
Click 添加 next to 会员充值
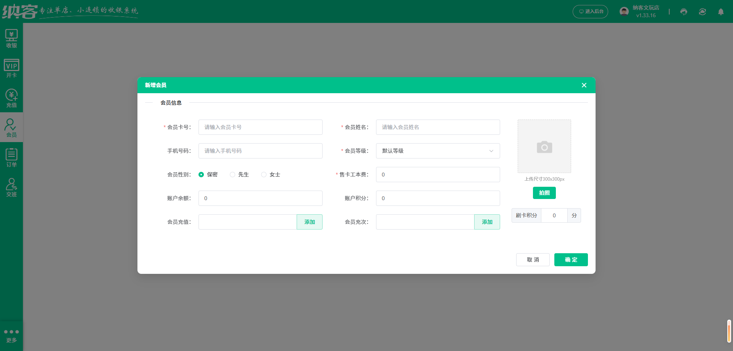[310, 222]
